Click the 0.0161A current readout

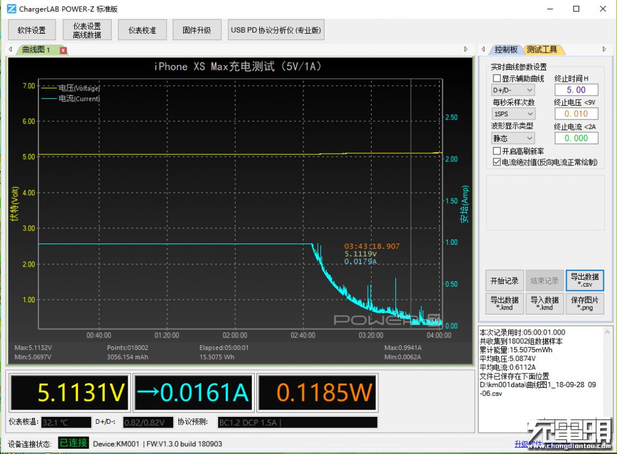click(193, 393)
